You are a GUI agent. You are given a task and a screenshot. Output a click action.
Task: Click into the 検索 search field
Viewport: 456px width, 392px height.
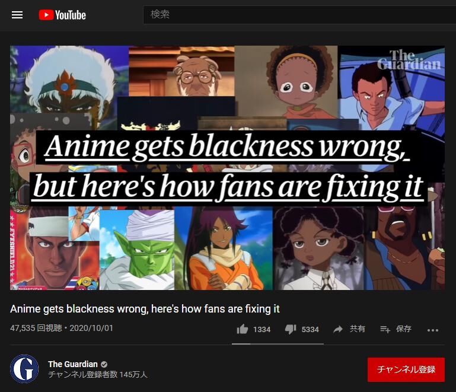(x=299, y=15)
